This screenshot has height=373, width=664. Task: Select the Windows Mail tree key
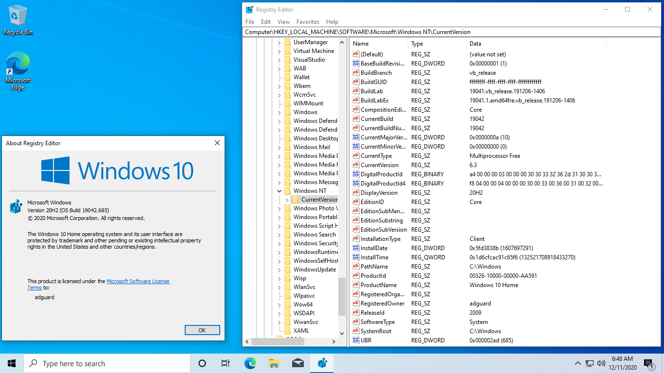312,147
